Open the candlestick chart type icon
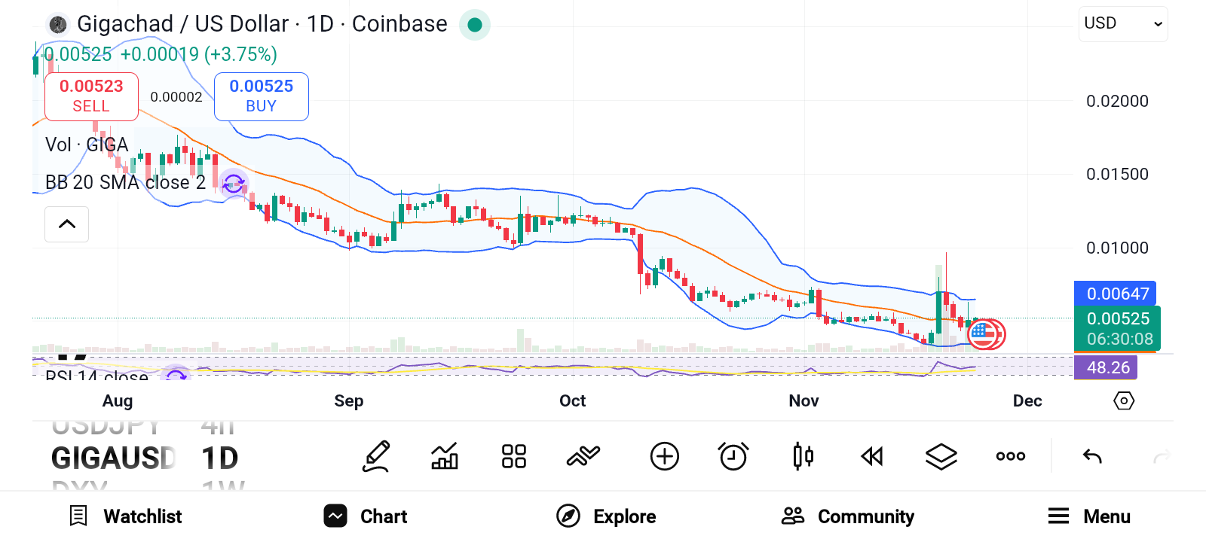This screenshot has width=1206, height=542. point(803,456)
